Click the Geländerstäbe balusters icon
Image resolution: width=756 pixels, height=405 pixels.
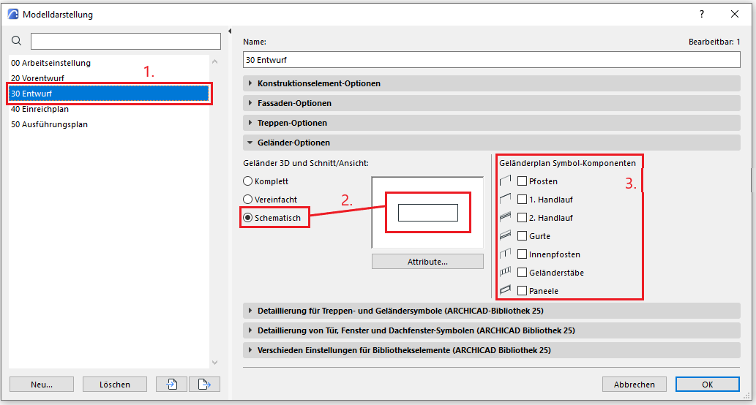pyautogui.click(x=505, y=272)
